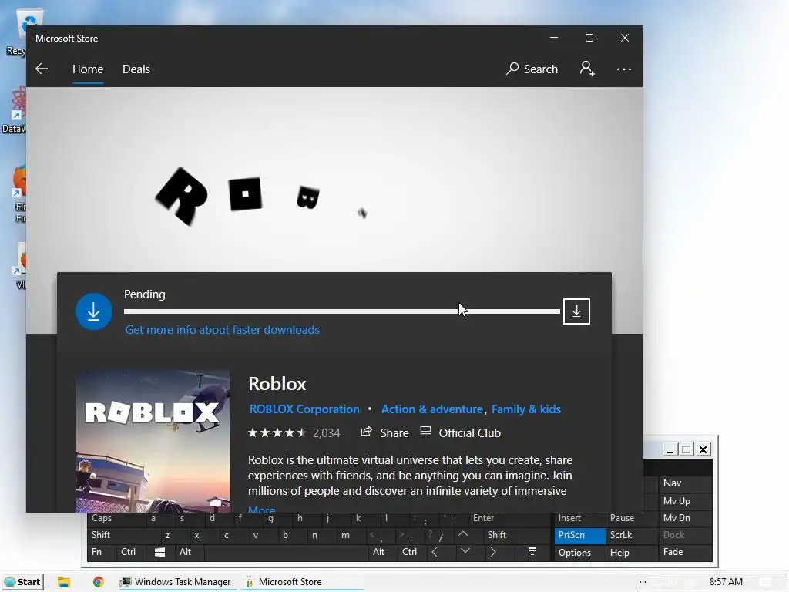Click the down arrow key on on-screen keyboard
This screenshot has height=592, width=789.
[465, 551]
